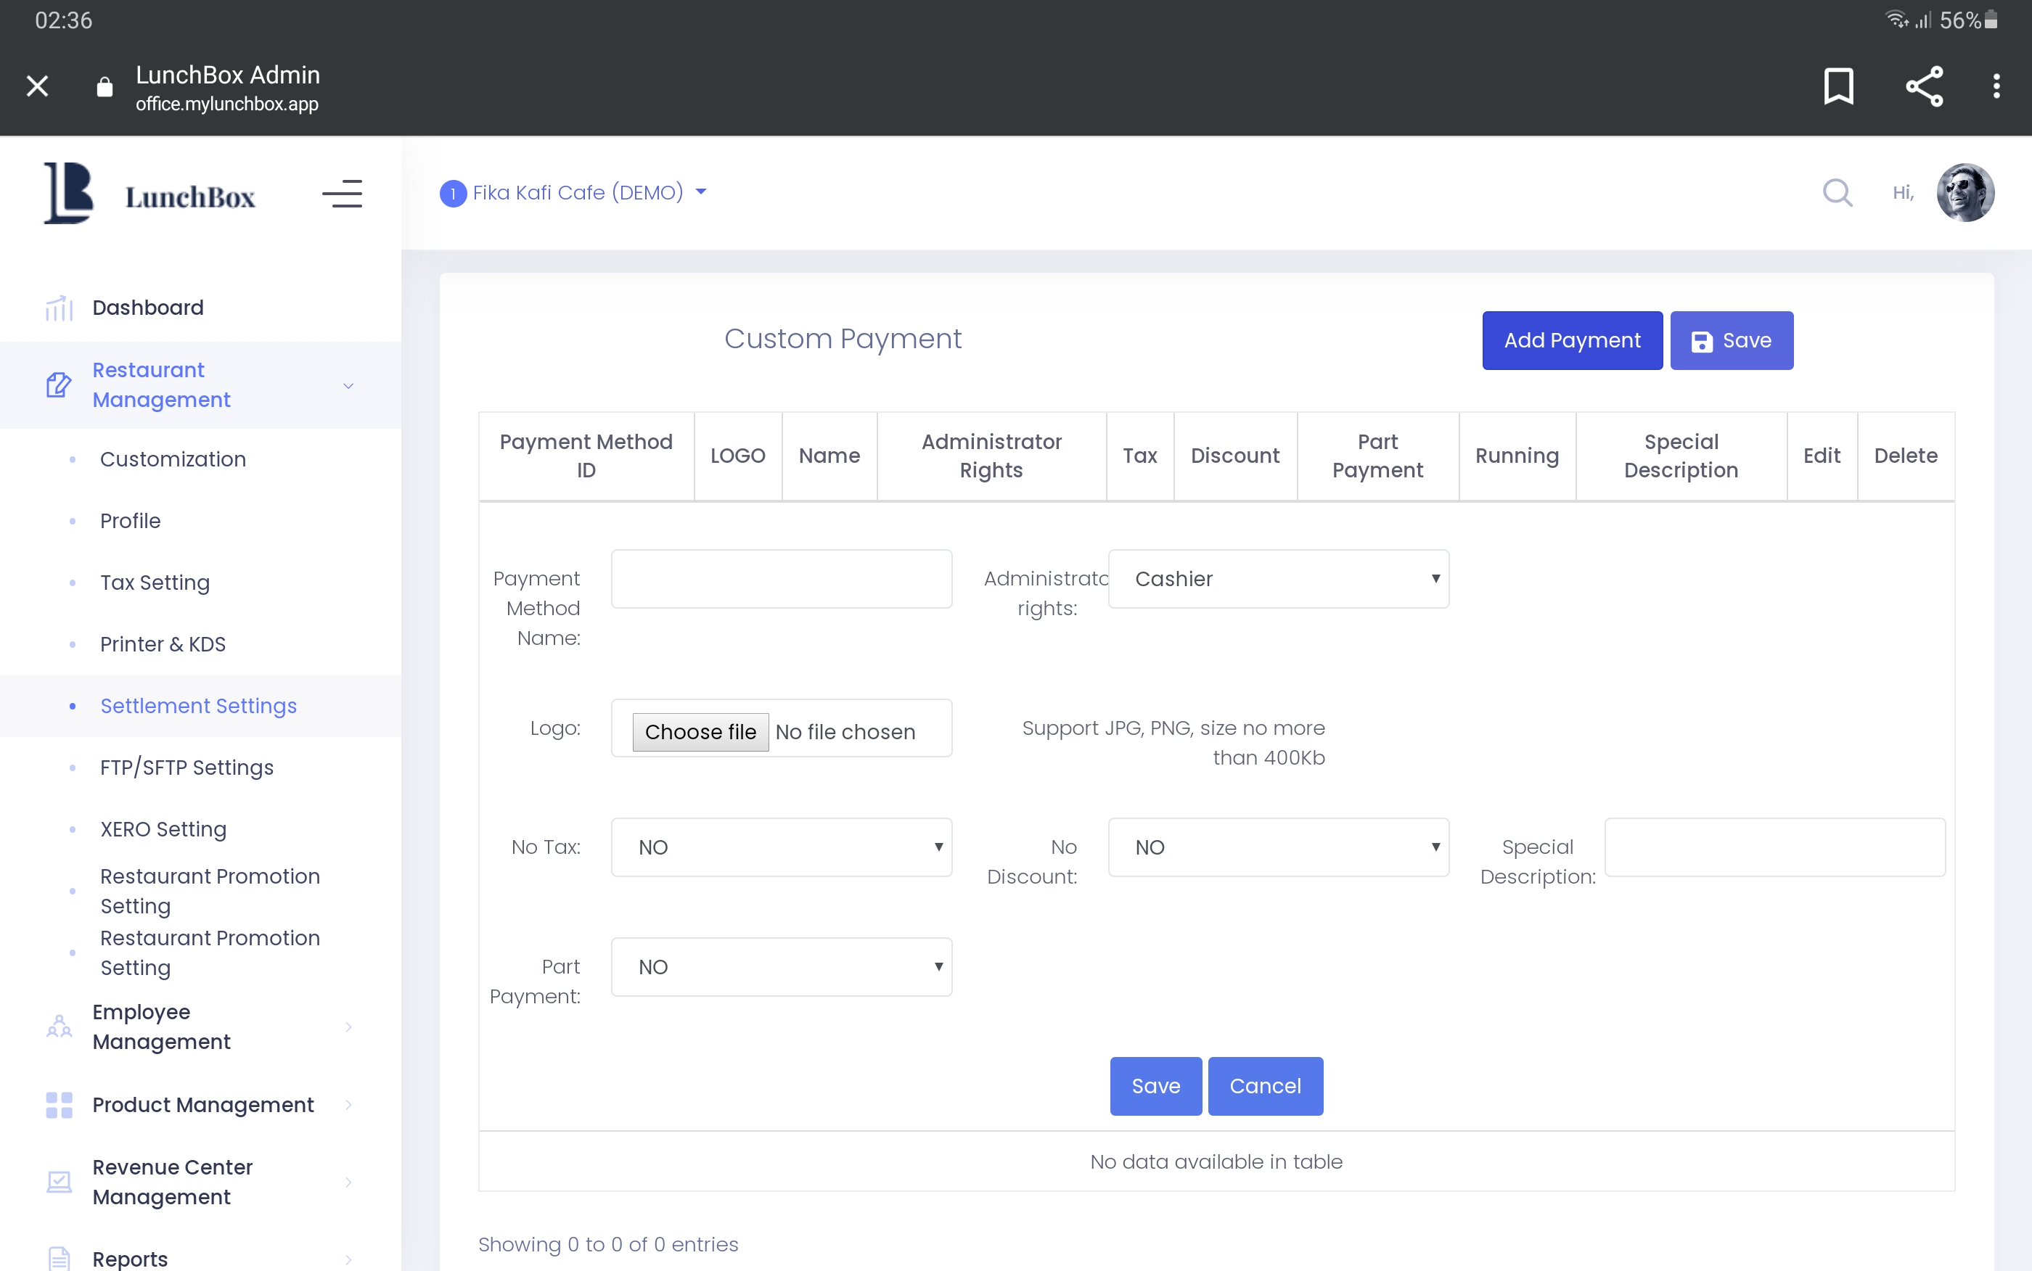2032x1271 pixels.
Task: Tap the browser bookmark icon
Action: (x=1838, y=86)
